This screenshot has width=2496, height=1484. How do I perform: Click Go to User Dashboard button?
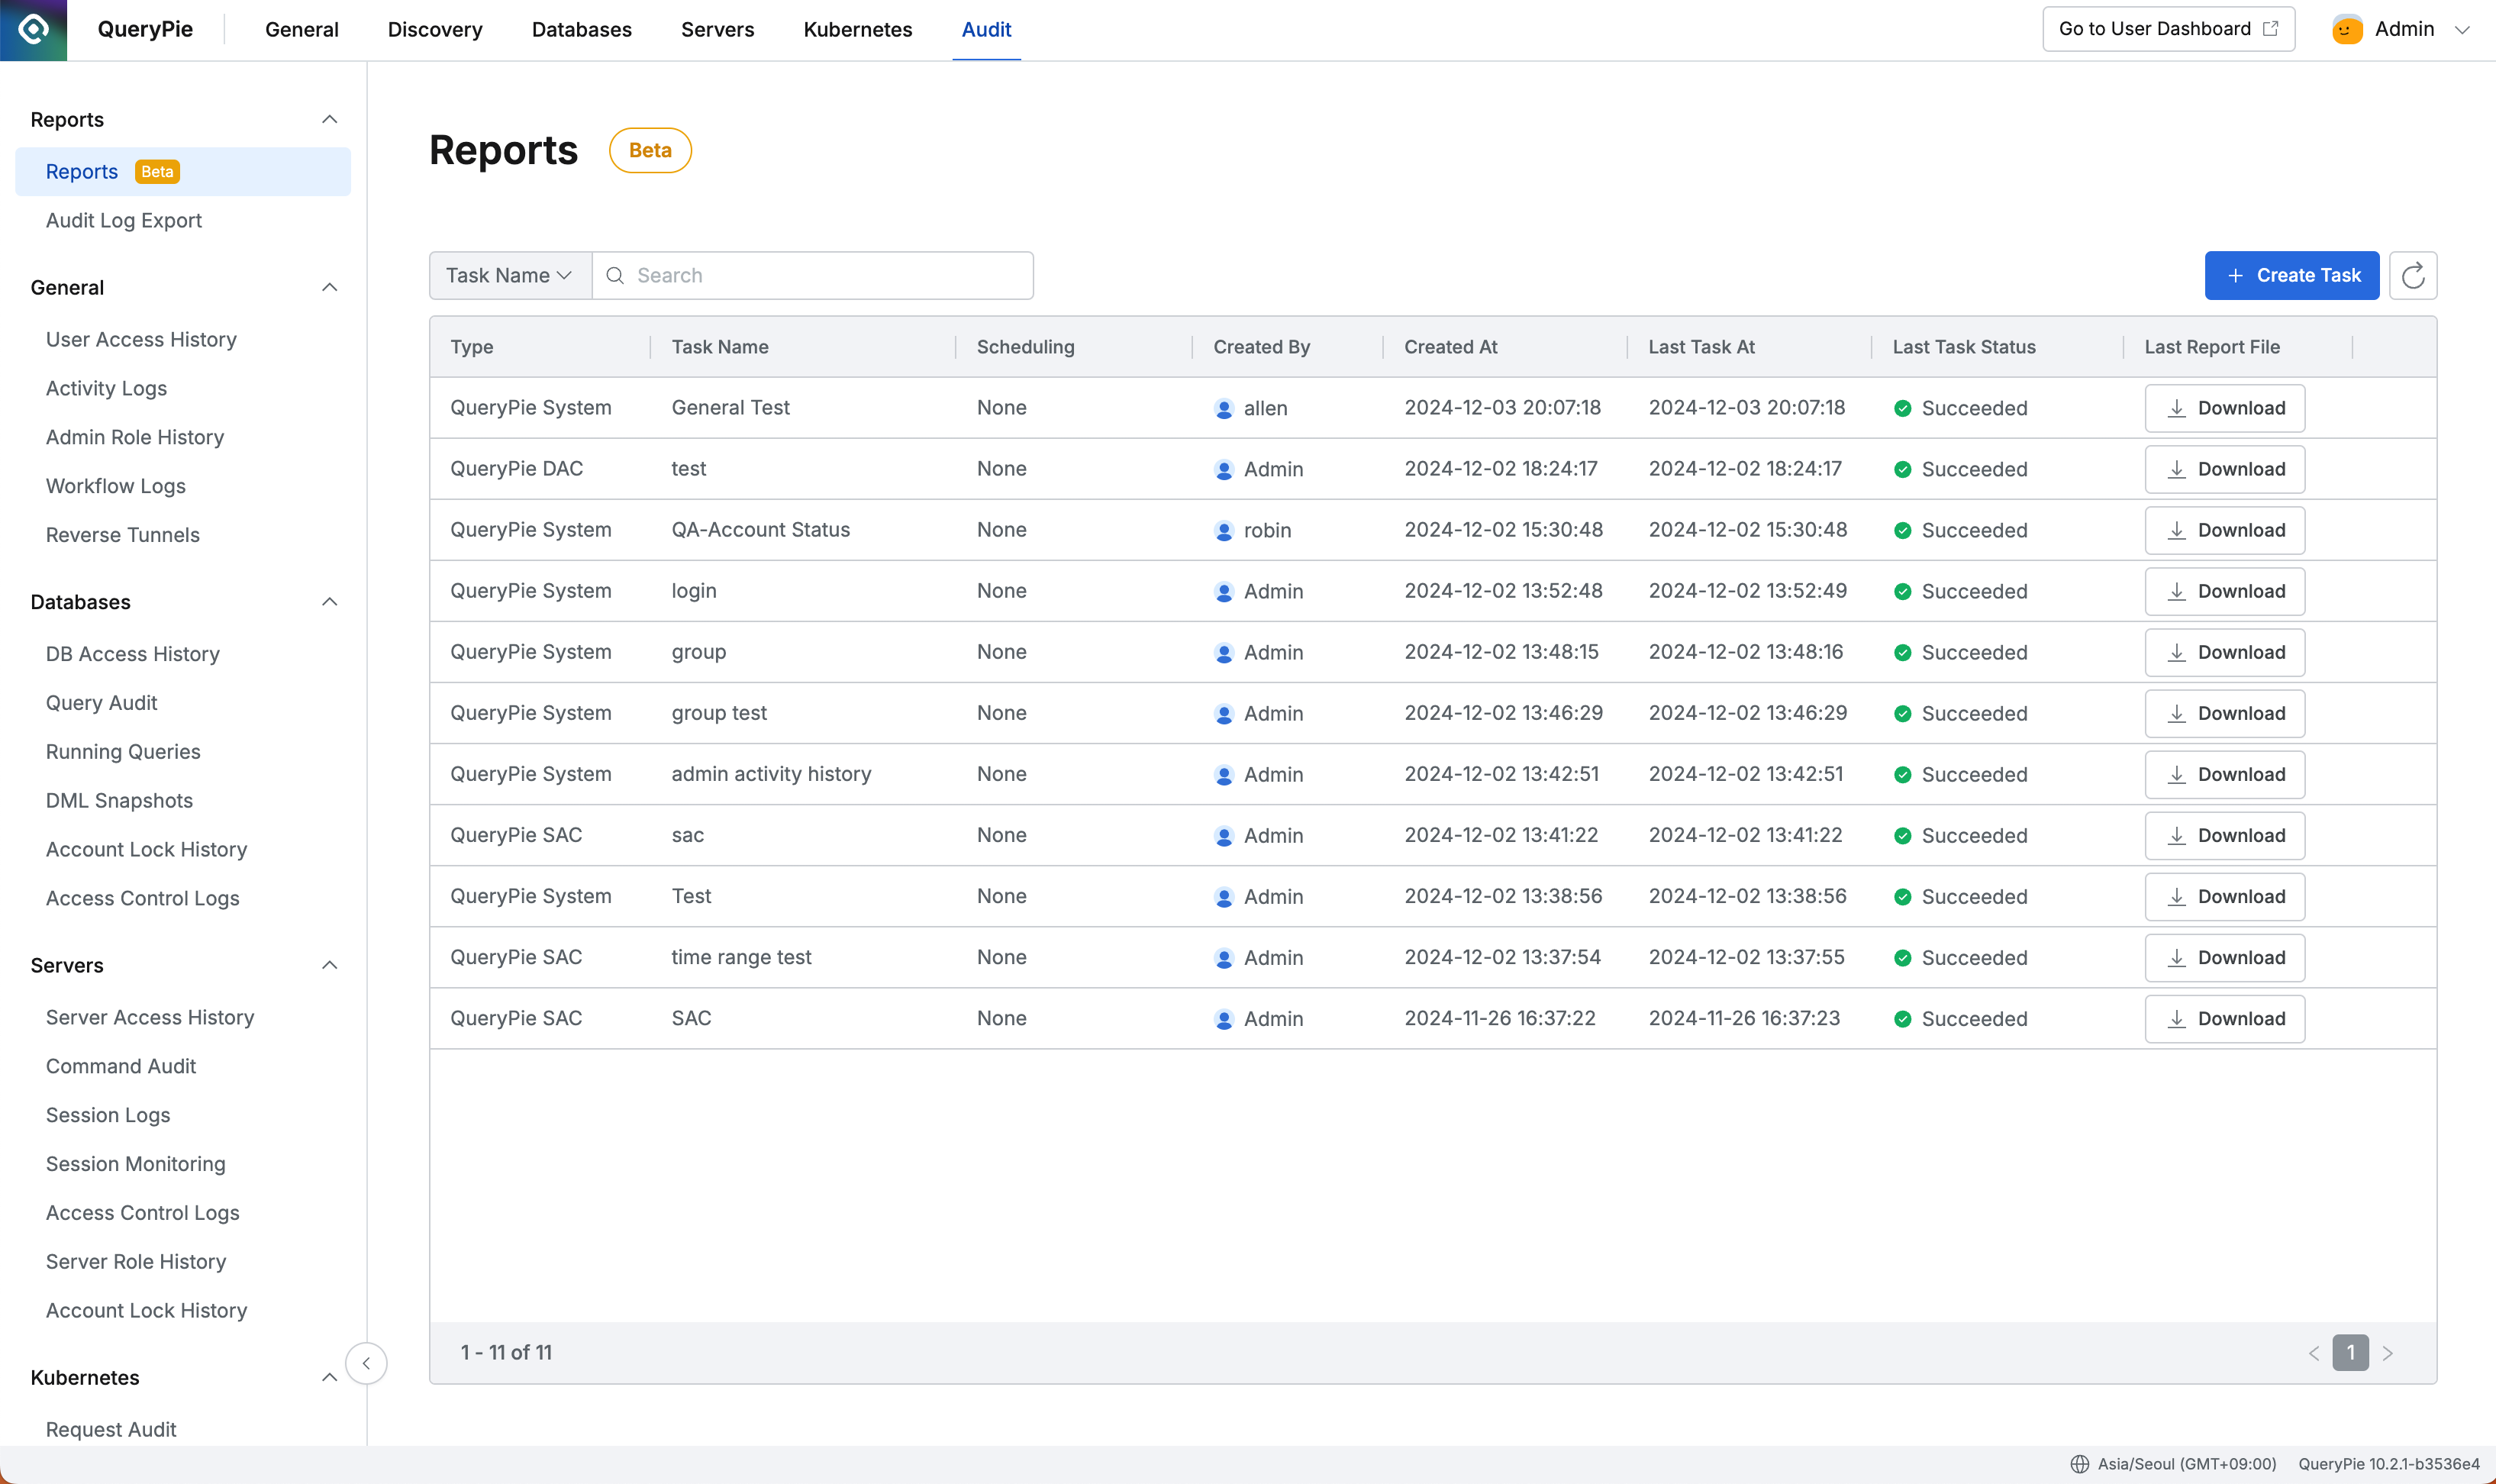(x=2168, y=29)
